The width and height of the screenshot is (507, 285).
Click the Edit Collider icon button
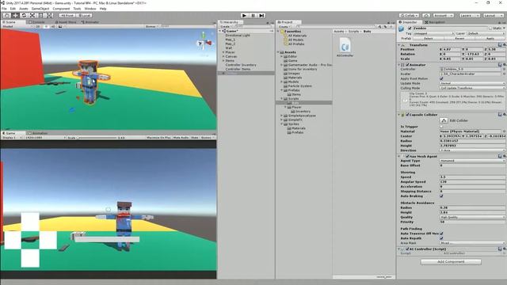(444, 120)
